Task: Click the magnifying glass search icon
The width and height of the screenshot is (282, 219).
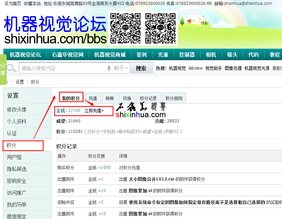Action: (11, 68)
